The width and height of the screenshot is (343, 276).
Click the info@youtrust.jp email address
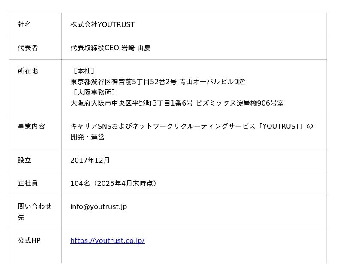(99, 207)
